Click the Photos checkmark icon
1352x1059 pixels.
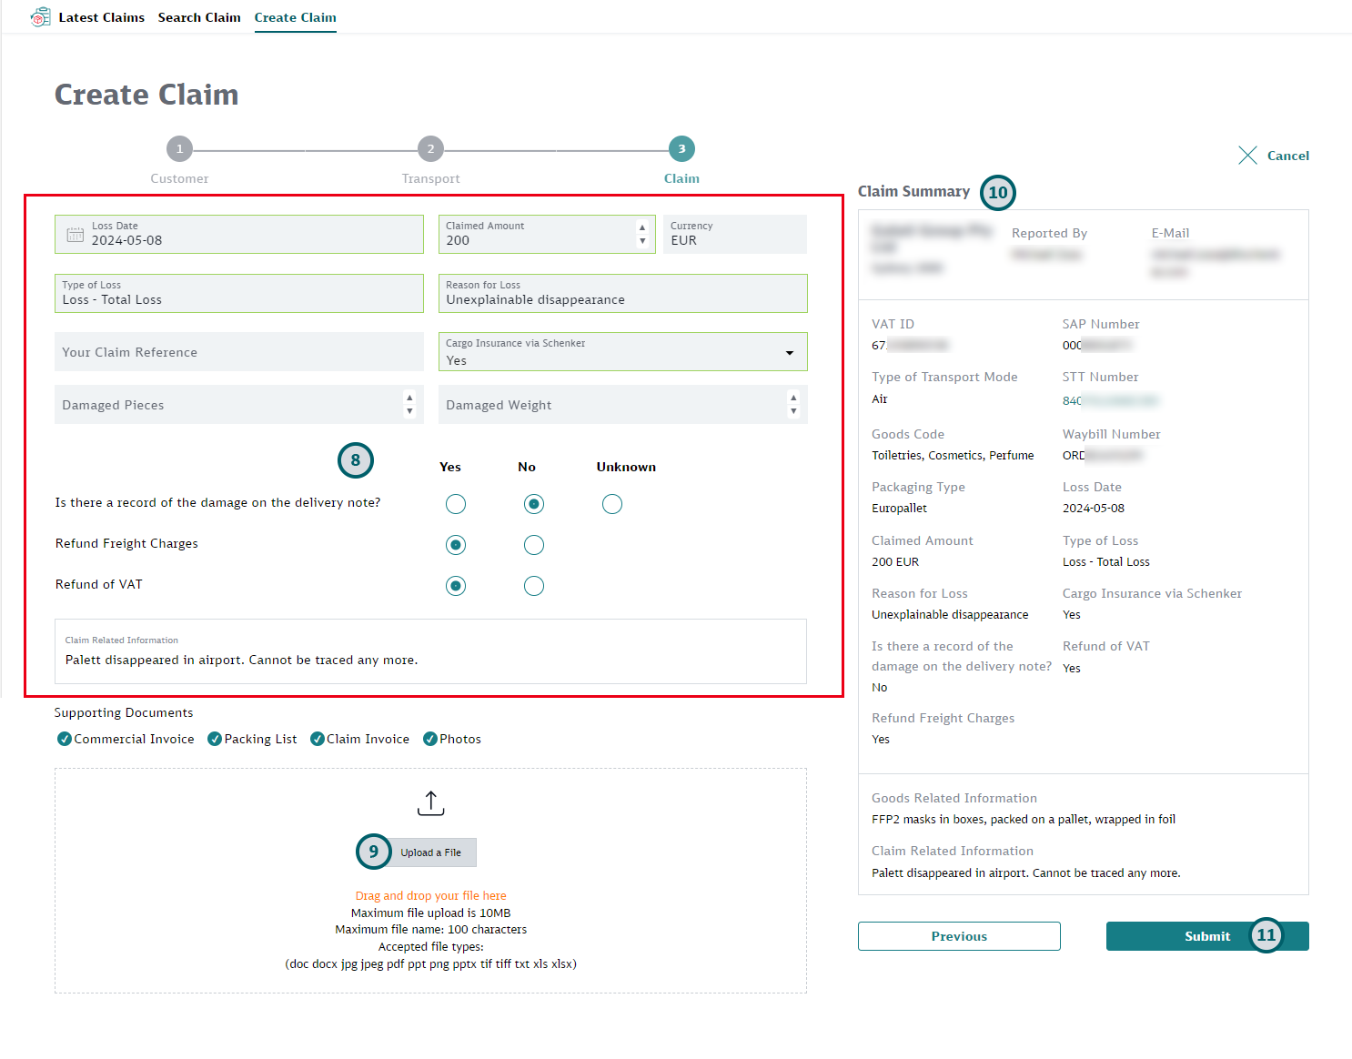(429, 739)
